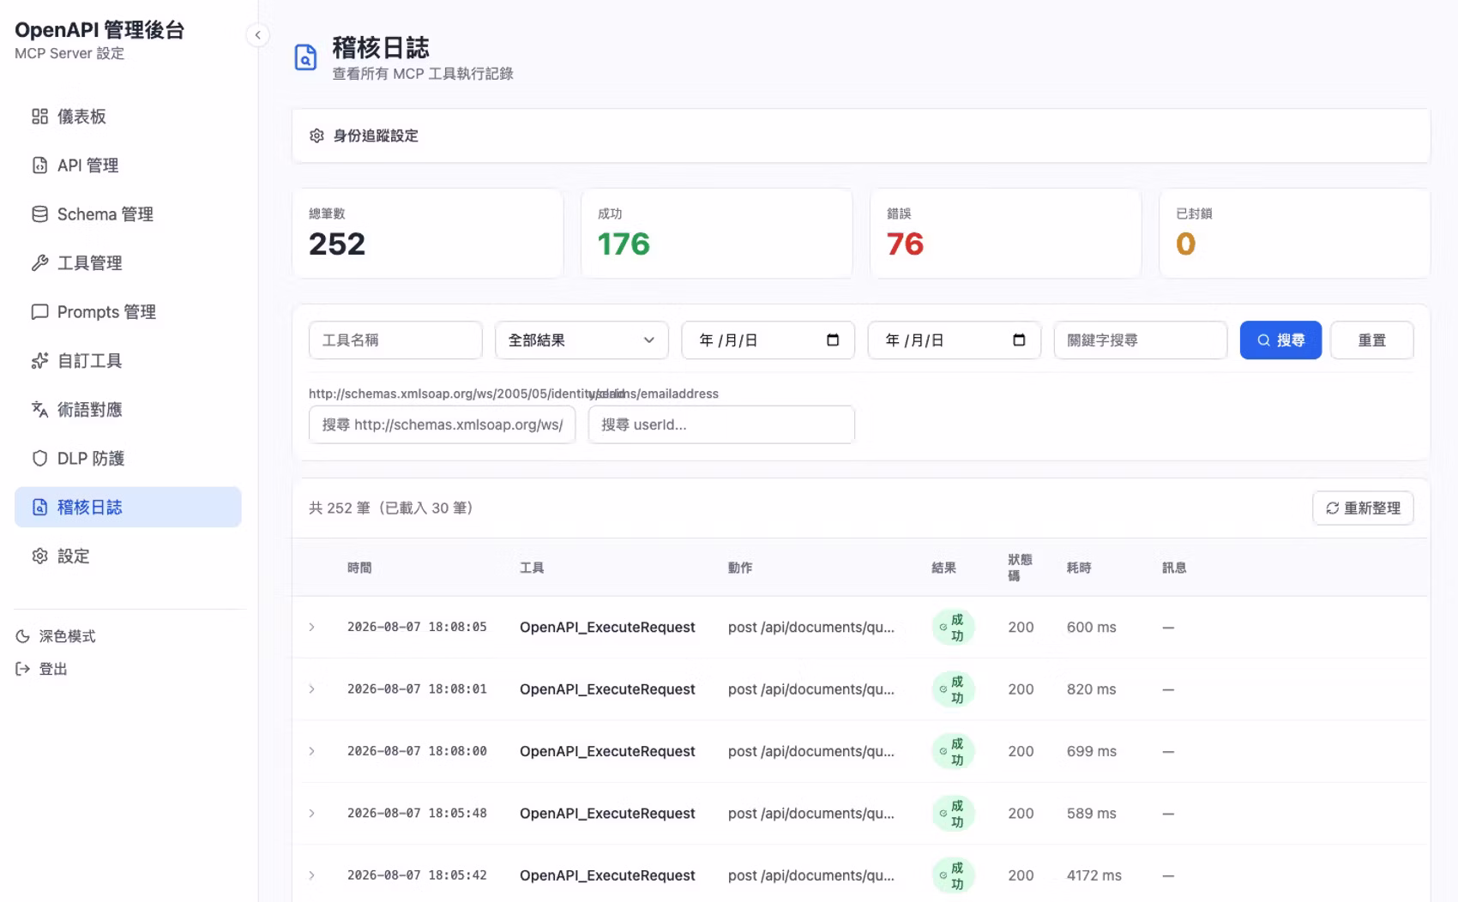
Task: Open the start date calendar picker icon
Action: [x=833, y=340]
